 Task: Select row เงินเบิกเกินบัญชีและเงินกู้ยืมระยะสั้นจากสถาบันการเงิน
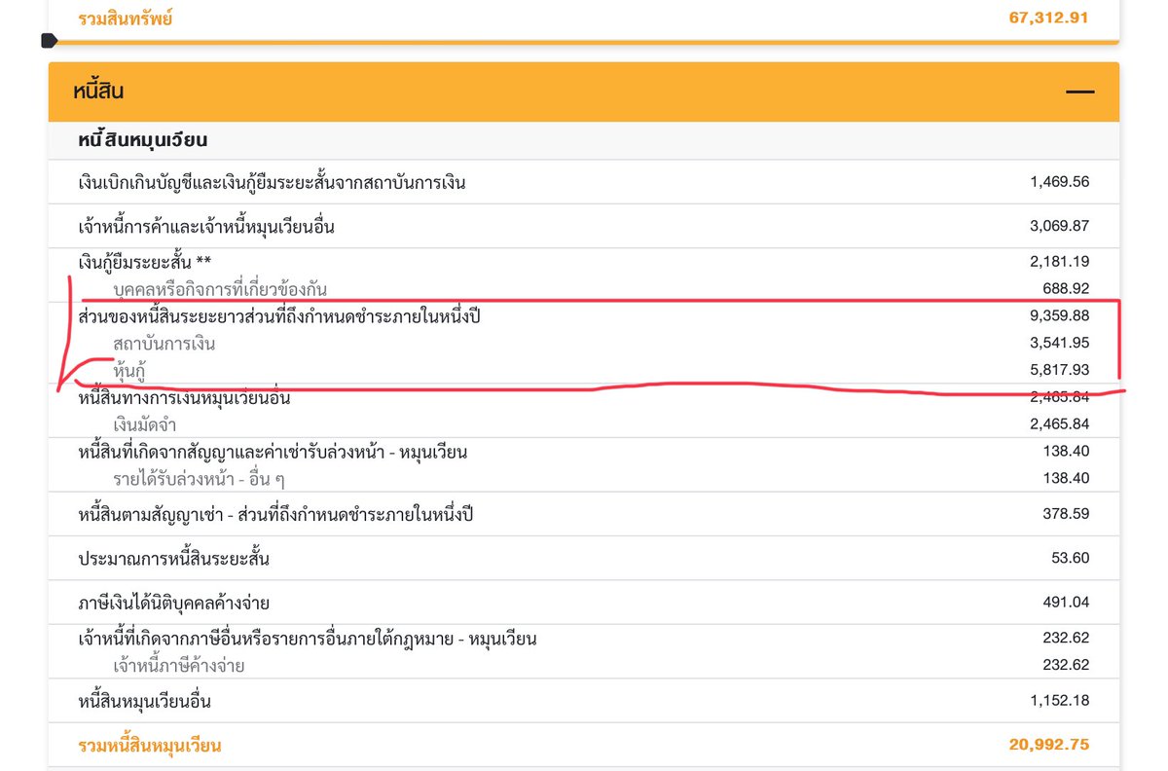tap(584, 182)
